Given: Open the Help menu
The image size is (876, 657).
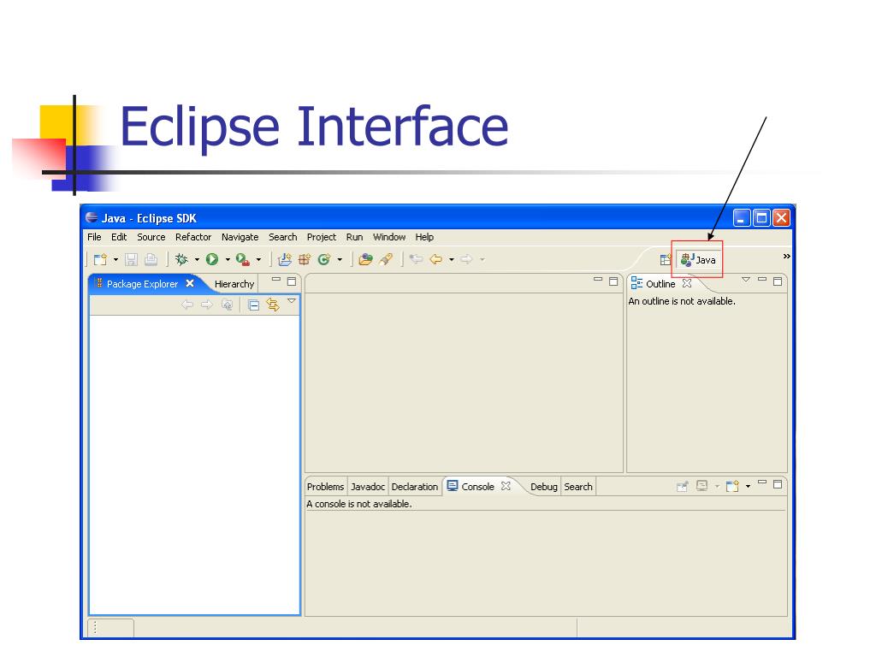Looking at the screenshot, I should tap(424, 237).
